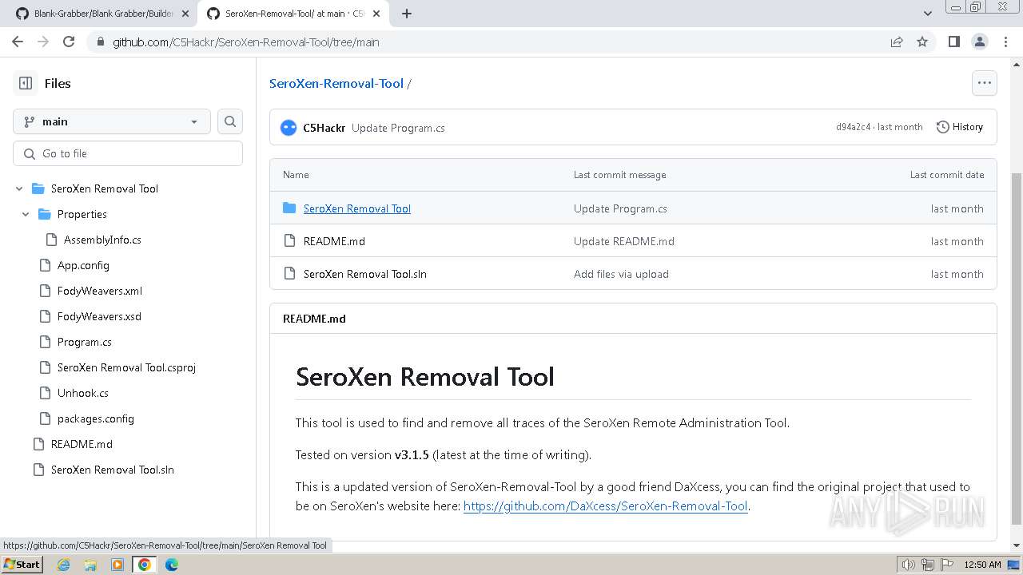Toggle the browser side panel
The height and width of the screenshot is (575, 1023).
(x=954, y=42)
